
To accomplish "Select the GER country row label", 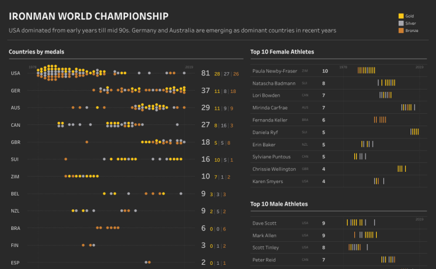I will [x=15, y=91].
